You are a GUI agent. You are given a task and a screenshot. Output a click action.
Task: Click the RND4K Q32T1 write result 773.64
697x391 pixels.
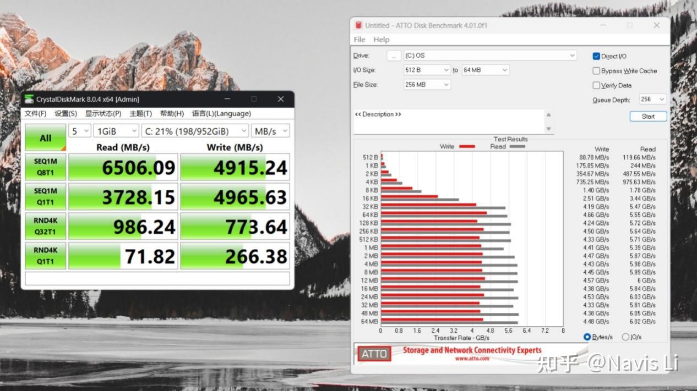tap(235, 227)
